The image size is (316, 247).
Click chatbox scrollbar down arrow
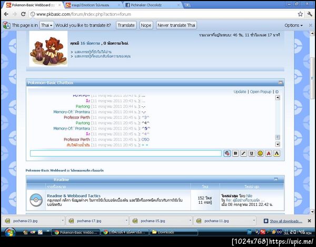tap(278, 144)
